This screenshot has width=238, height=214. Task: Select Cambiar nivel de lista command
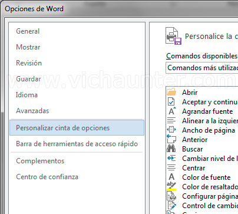[x=210, y=159]
